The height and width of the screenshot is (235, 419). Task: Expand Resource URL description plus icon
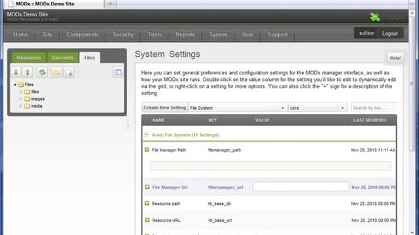click(x=147, y=220)
